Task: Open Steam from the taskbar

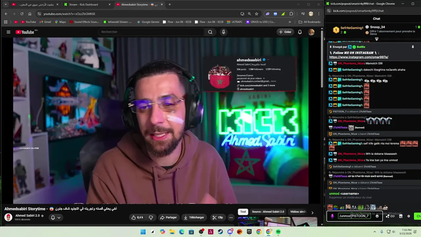Action: coord(220,232)
